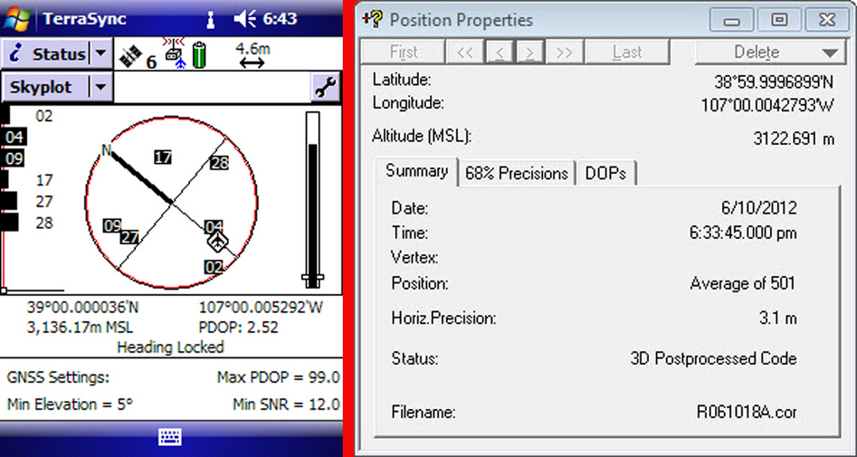
Task: Tap the Min Elevation = 5° setting
Action: [x=70, y=405]
